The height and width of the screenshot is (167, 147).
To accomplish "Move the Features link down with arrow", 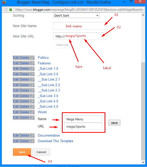I will tap(34, 63).
